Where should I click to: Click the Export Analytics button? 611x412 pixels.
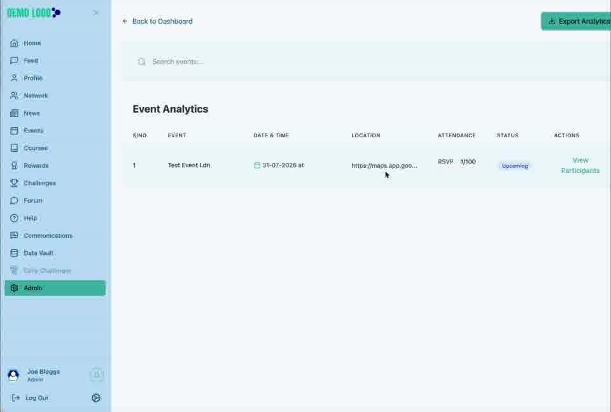[576, 22]
